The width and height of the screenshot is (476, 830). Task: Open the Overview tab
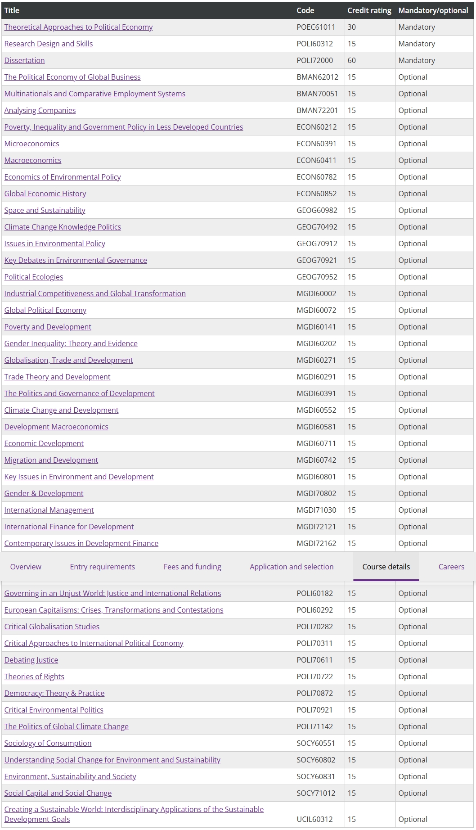pos(26,567)
